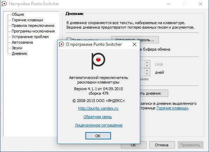
Task: Click Отмена in settings window
Action: (x=162, y=145)
